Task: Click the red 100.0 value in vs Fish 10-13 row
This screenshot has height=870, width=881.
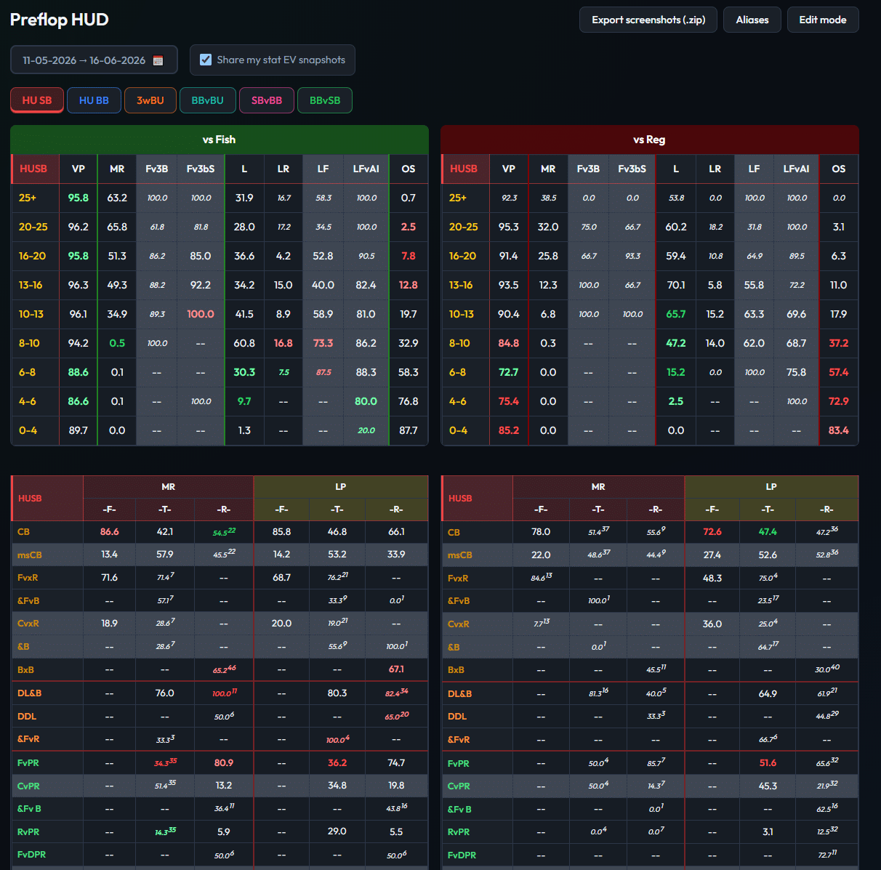Action: (x=201, y=314)
